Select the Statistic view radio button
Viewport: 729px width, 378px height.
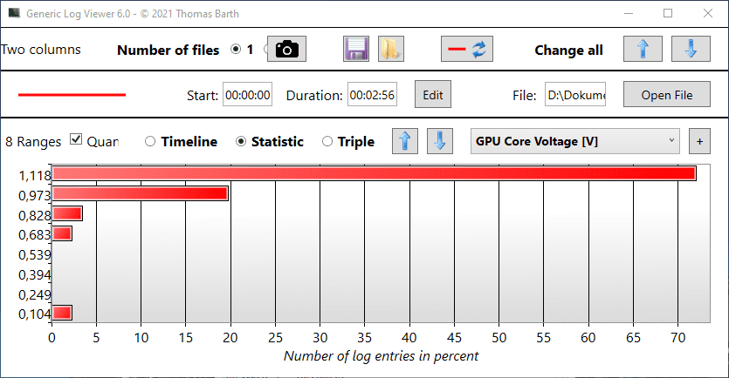click(x=241, y=141)
